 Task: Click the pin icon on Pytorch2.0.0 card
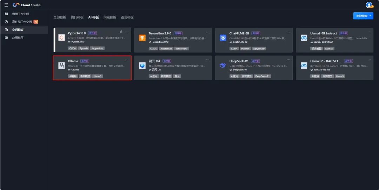(121, 32)
